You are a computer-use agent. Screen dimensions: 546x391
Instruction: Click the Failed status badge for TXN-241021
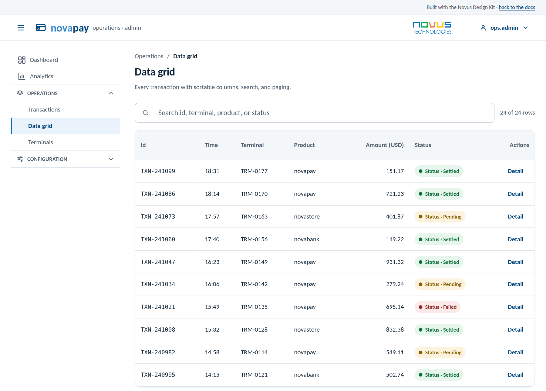point(437,307)
